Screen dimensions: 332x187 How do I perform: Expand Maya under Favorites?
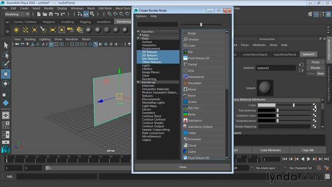tap(141, 35)
